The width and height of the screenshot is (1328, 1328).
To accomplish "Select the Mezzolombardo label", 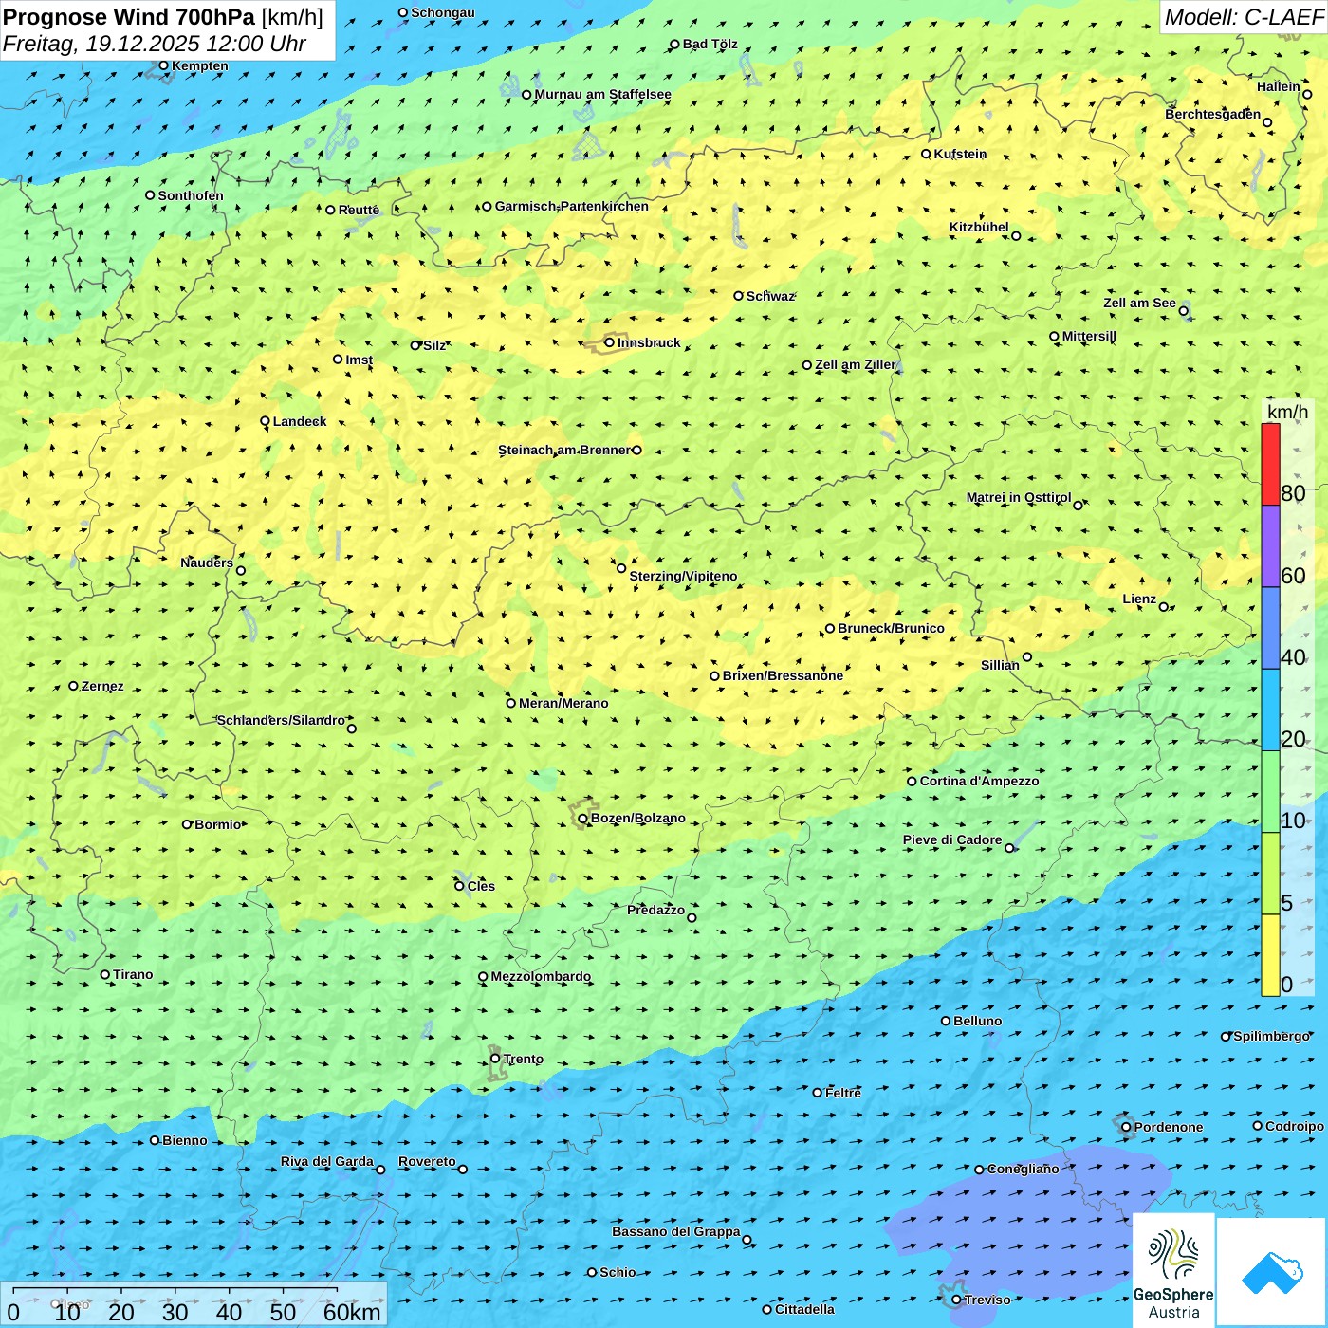I will click(x=541, y=976).
